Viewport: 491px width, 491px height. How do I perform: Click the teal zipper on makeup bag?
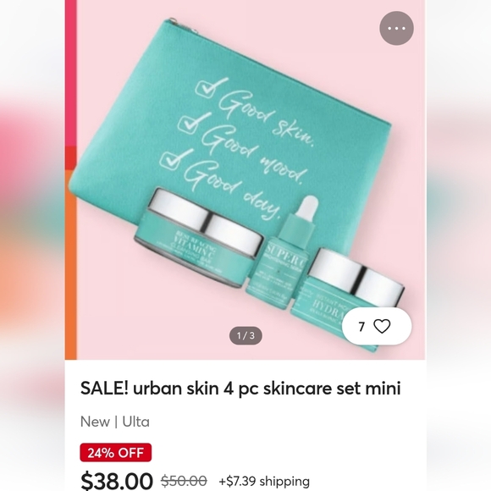click(x=185, y=25)
